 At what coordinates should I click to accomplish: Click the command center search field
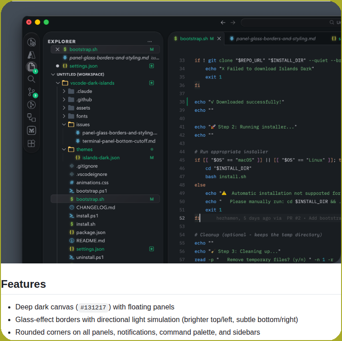tap(291, 23)
